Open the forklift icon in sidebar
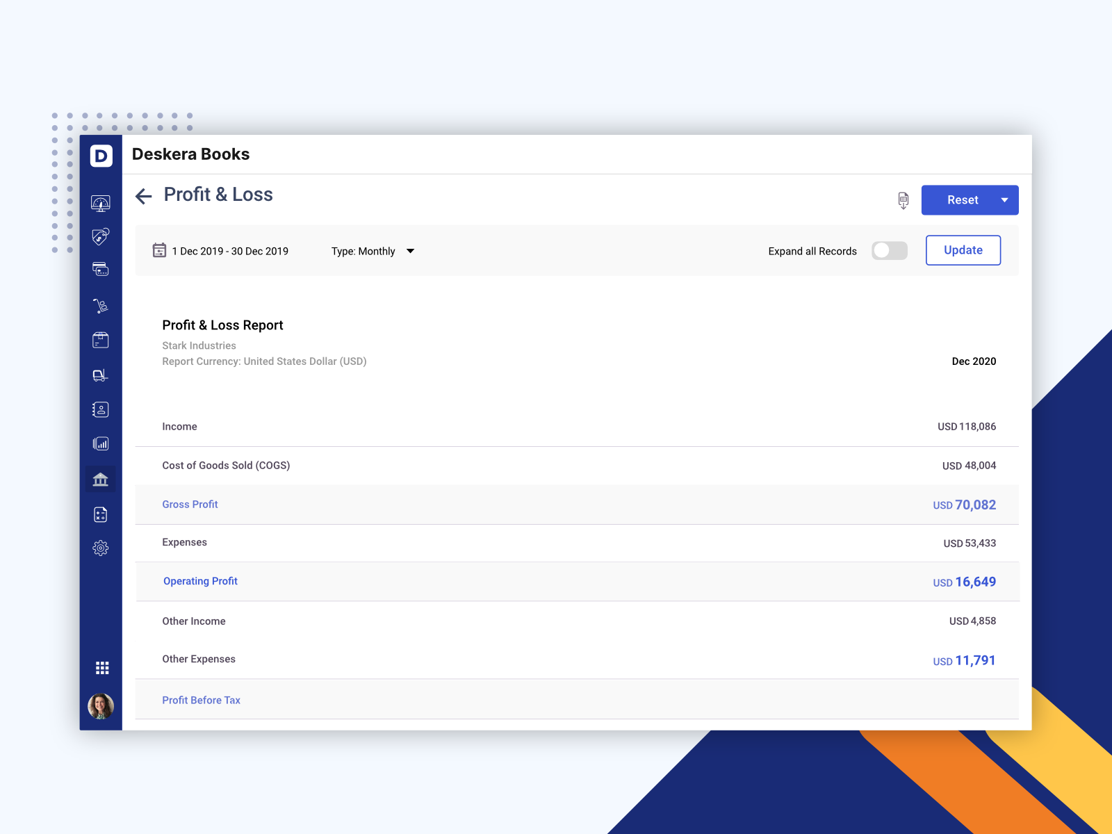 pyautogui.click(x=101, y=375)
